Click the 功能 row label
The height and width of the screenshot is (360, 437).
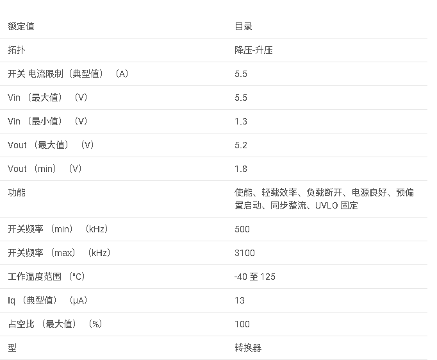pyautogui.click(x=17, y=193)
